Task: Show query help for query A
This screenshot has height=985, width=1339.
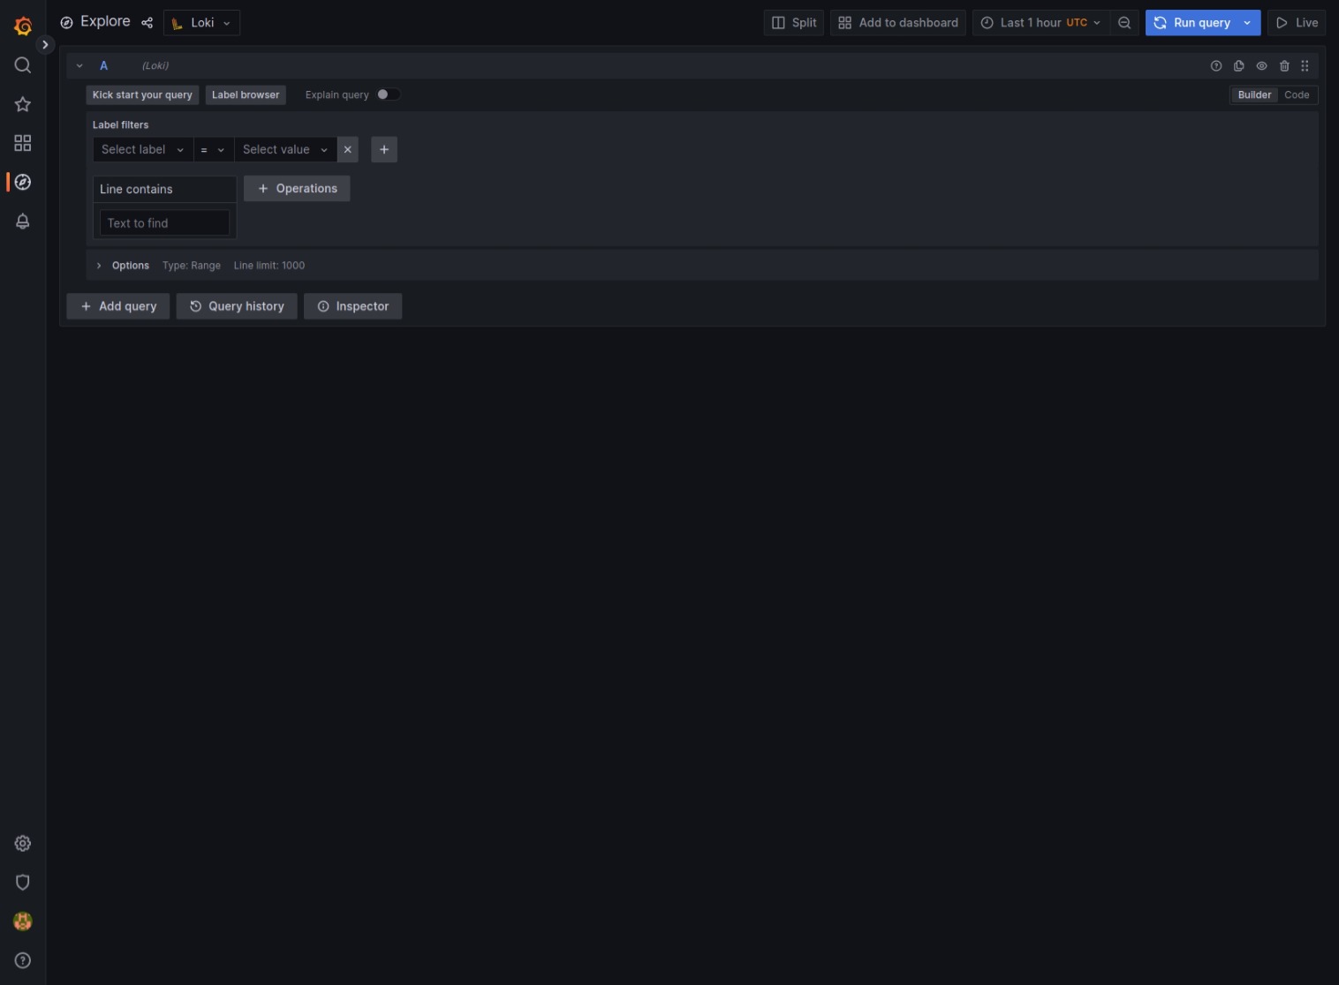Action: coord(1216,66)
